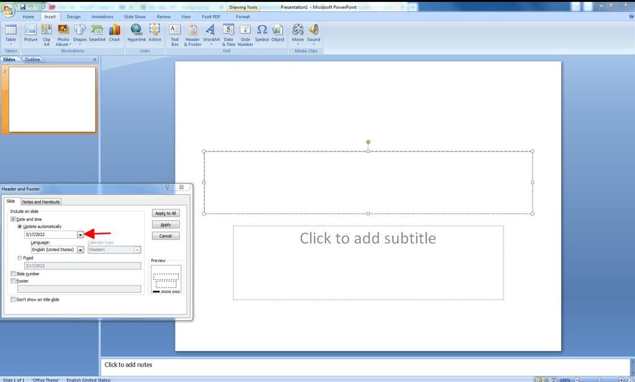Screen dimensions: 635x382
Task: Click the English (United States) status bar entry
Action: 88,380
